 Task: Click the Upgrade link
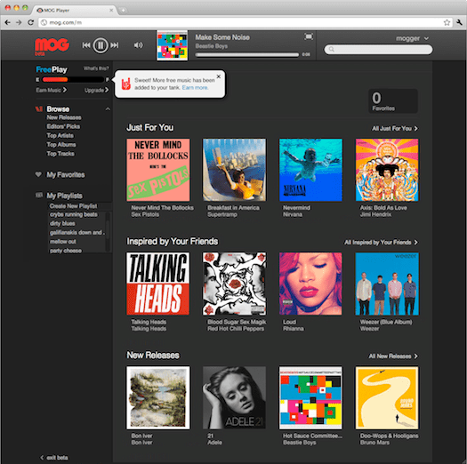pyautogui.click(x=96, y=90)
